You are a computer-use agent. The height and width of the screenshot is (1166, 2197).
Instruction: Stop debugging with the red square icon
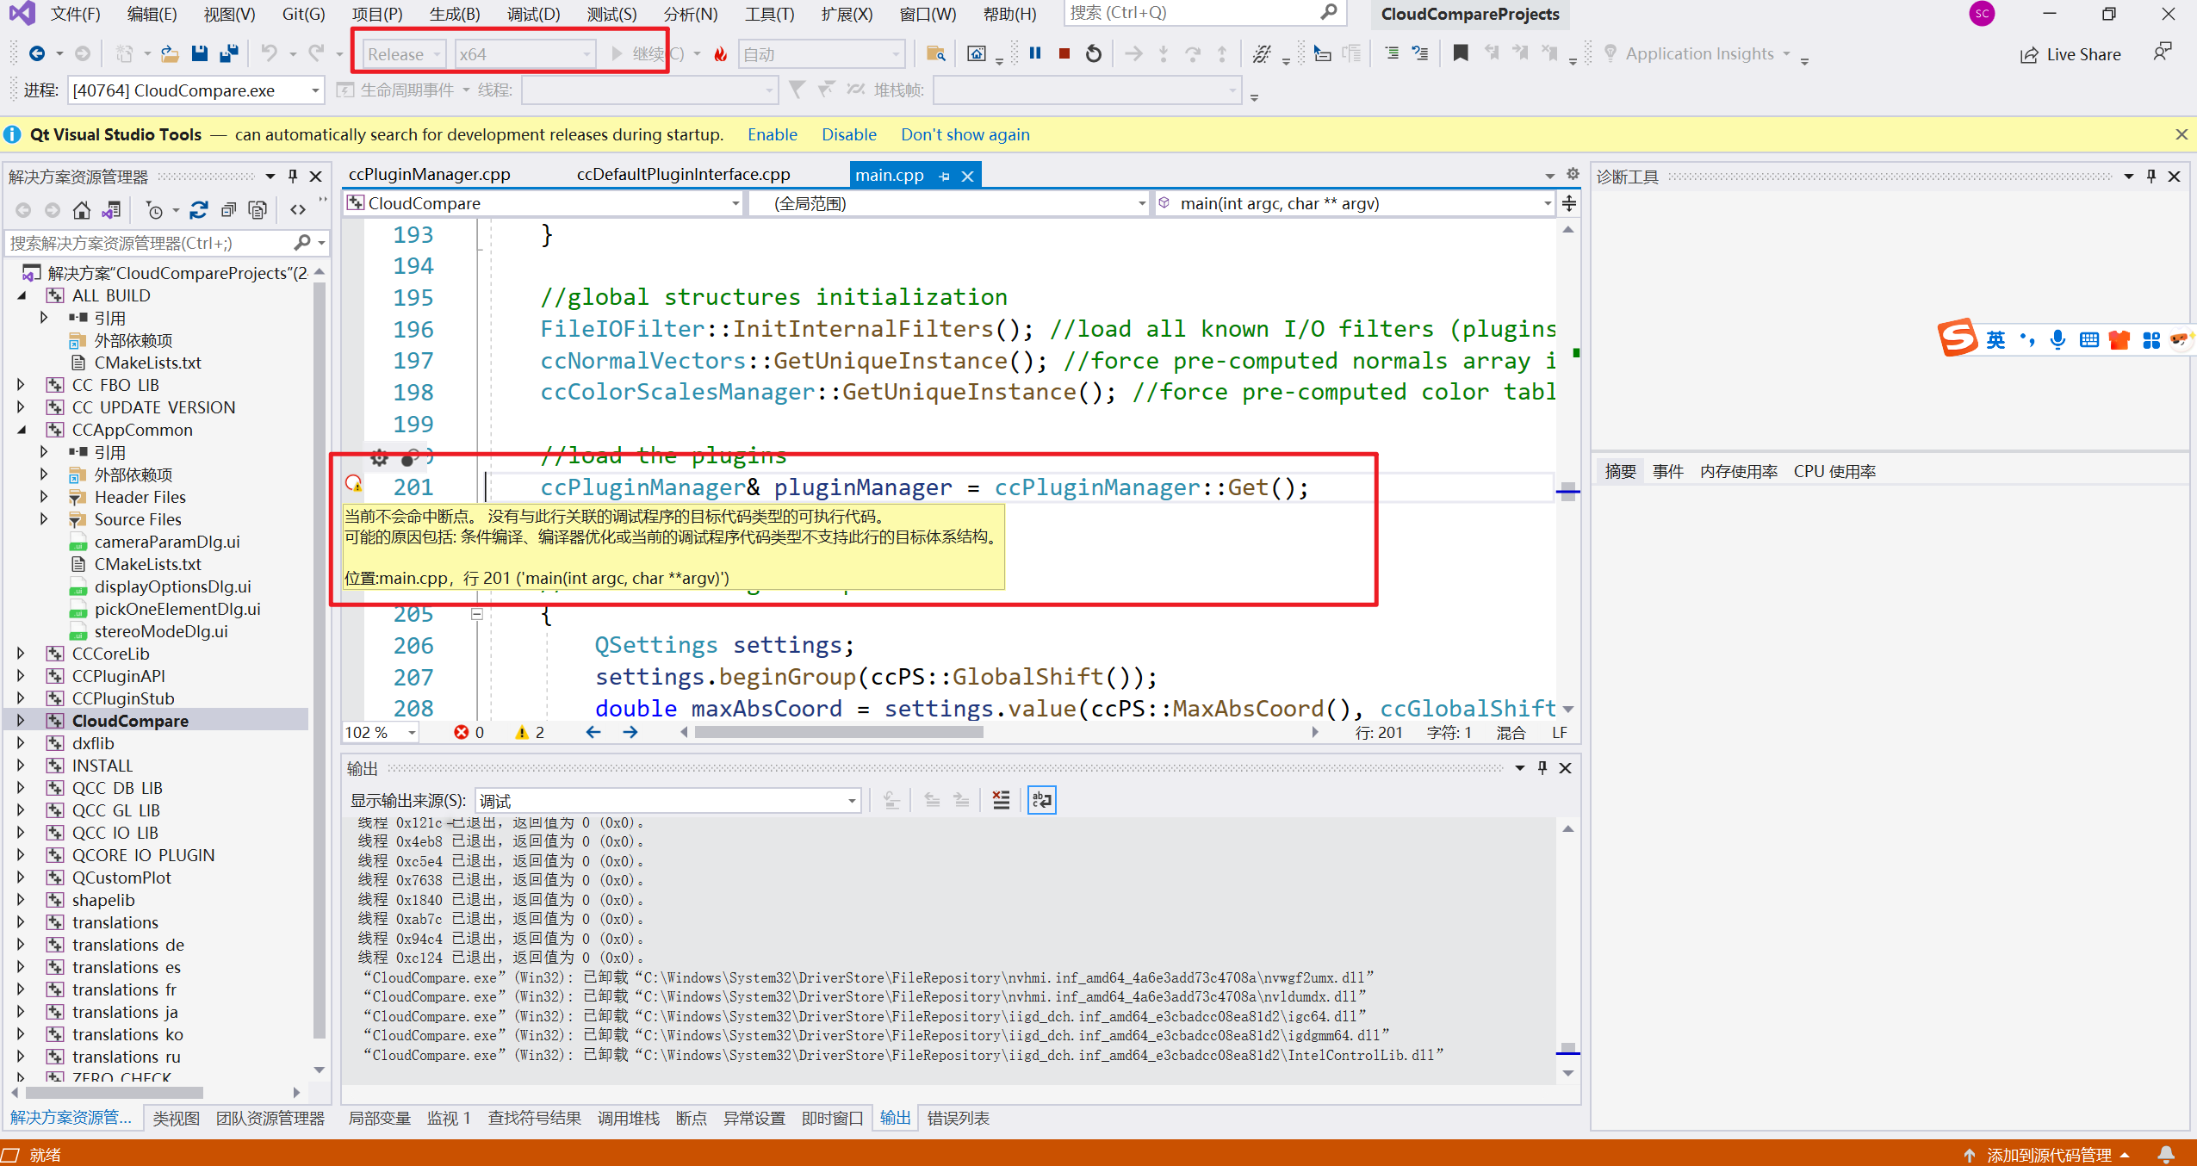coord(1064,53)
